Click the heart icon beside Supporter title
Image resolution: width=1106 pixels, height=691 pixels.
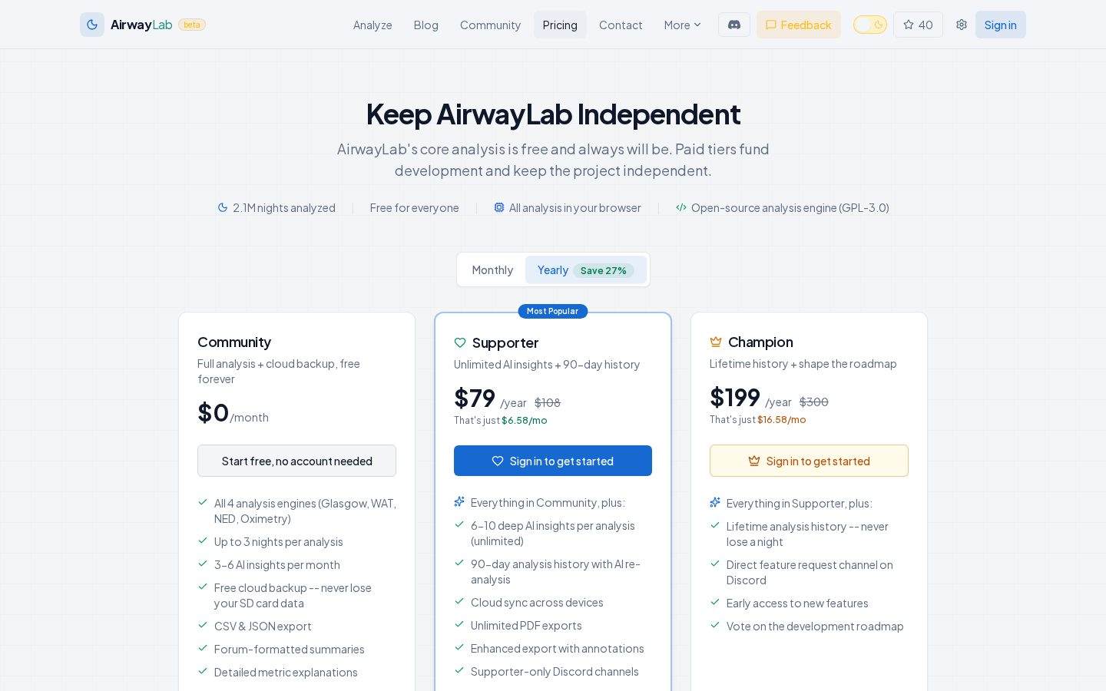[x=460, y=342]
